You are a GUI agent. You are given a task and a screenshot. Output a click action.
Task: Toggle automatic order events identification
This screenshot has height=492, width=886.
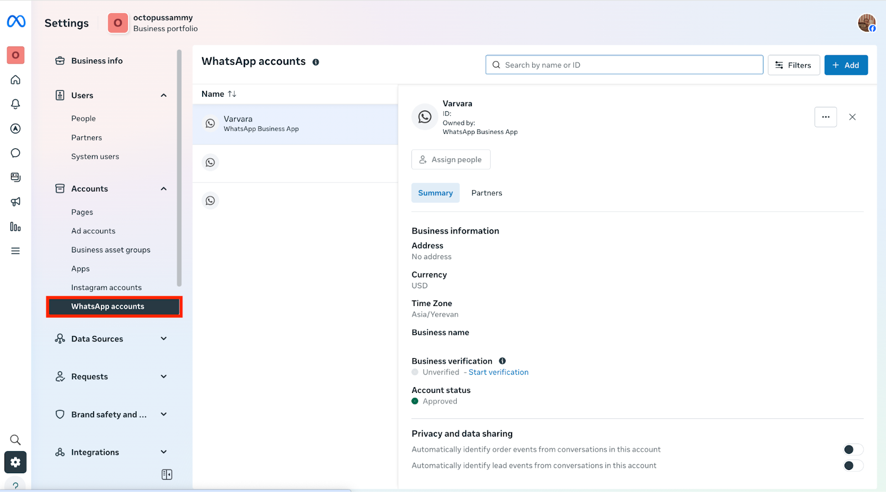(x=852, y=449)
